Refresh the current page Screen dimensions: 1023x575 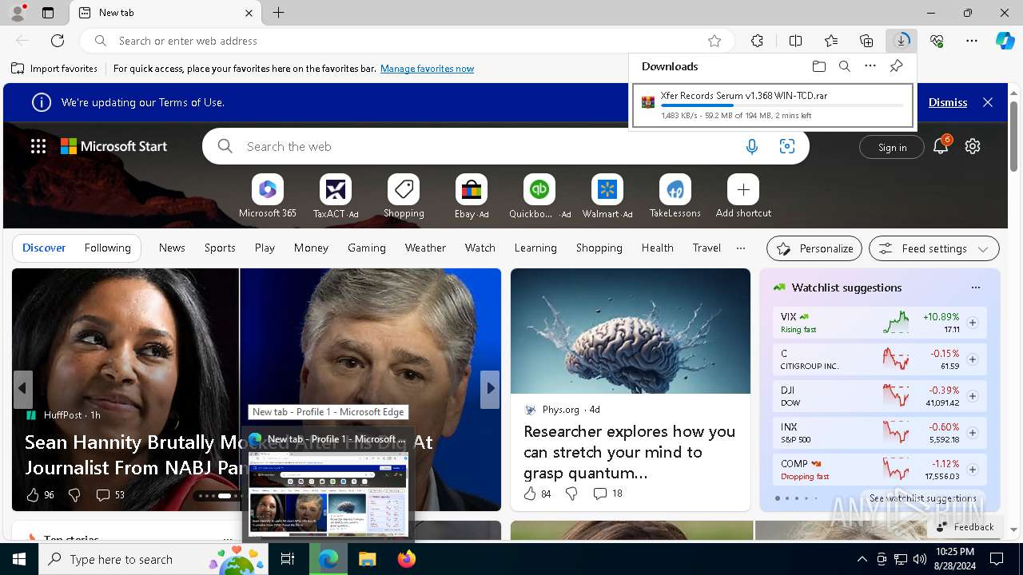[x=58, y=41]
